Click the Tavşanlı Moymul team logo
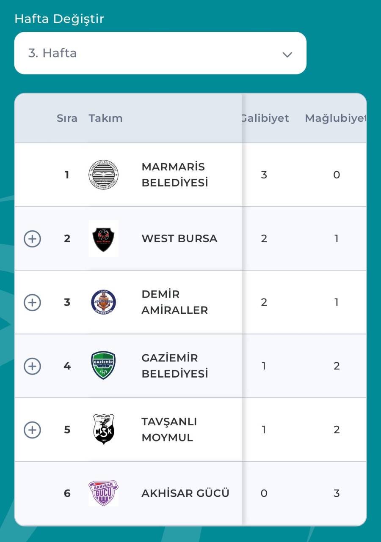Screen dimensions: 381x542 click(x=103, y=430)
